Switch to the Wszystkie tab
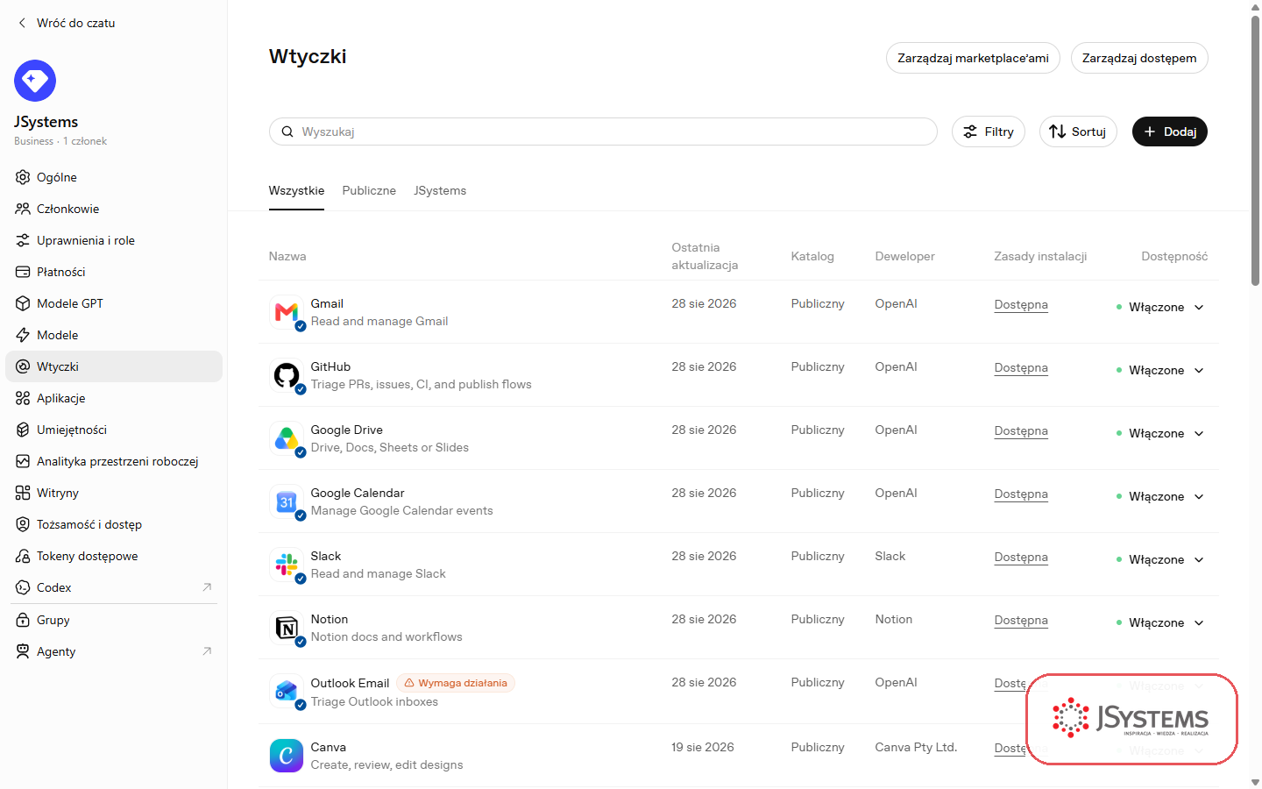Image resolution: width=1262 pixels, height=789 pixels. click(296, 190)
